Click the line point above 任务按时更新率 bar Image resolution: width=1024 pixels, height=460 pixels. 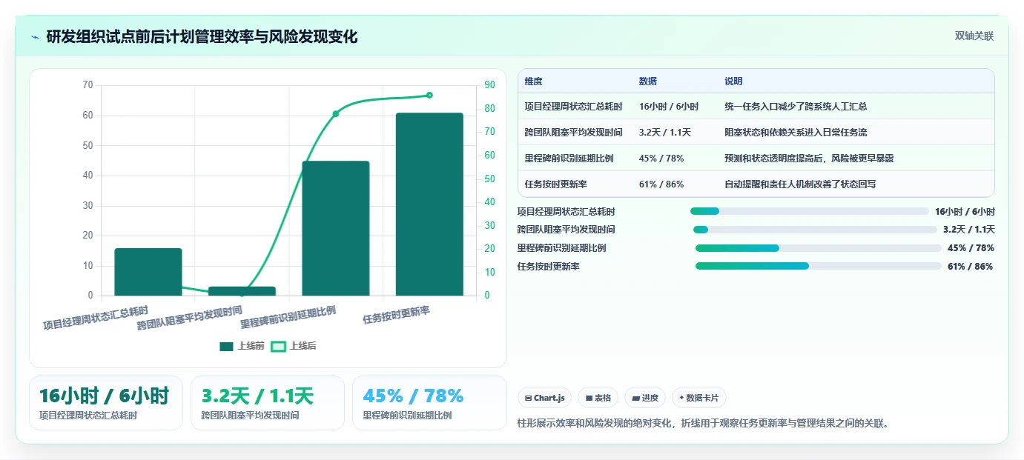(429, 95)
